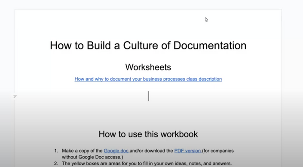Image resolution: width=303 pixels, height=167 pixels.
Task: Click the small pencil edit icon at page margin
Action: [x=15, y=96]
